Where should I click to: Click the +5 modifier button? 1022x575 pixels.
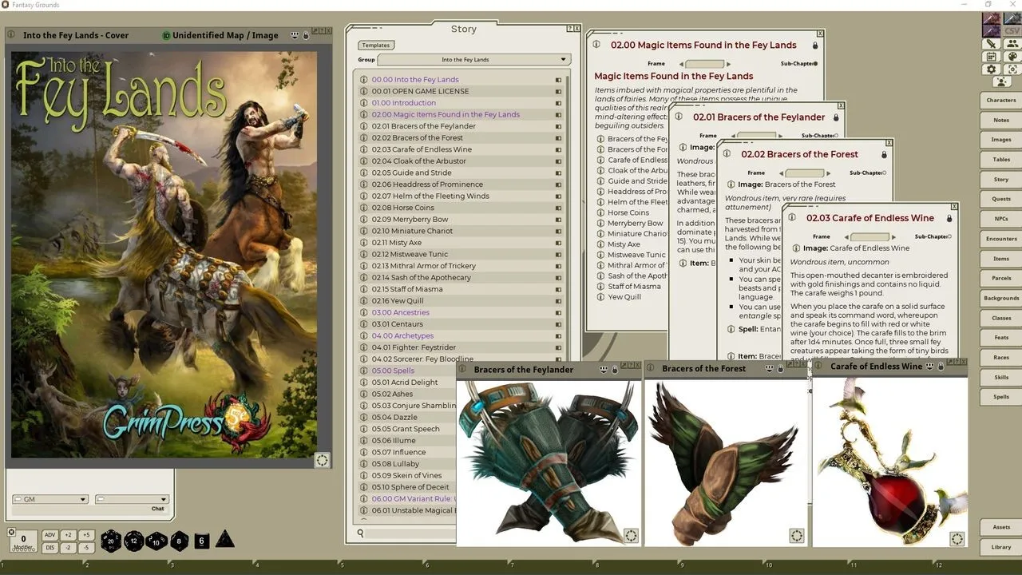coord(86,535)
